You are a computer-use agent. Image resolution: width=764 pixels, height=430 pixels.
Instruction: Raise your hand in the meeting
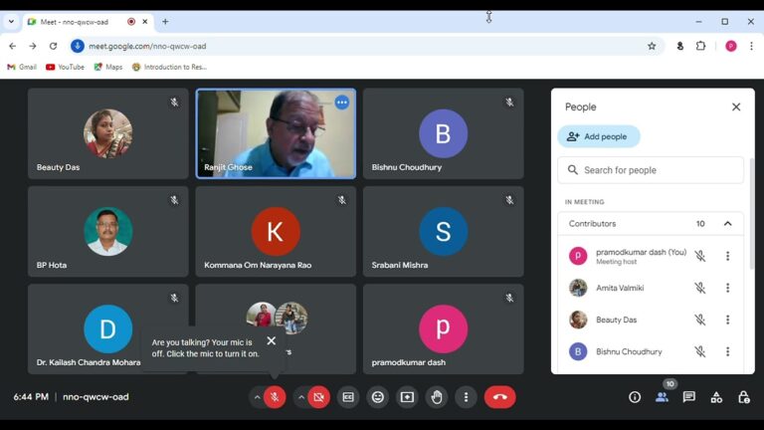click(x=437, y=397)
